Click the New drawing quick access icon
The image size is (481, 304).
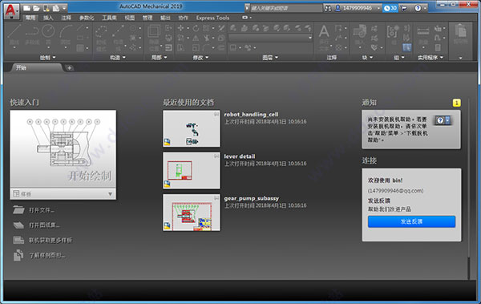pos(26,8)
